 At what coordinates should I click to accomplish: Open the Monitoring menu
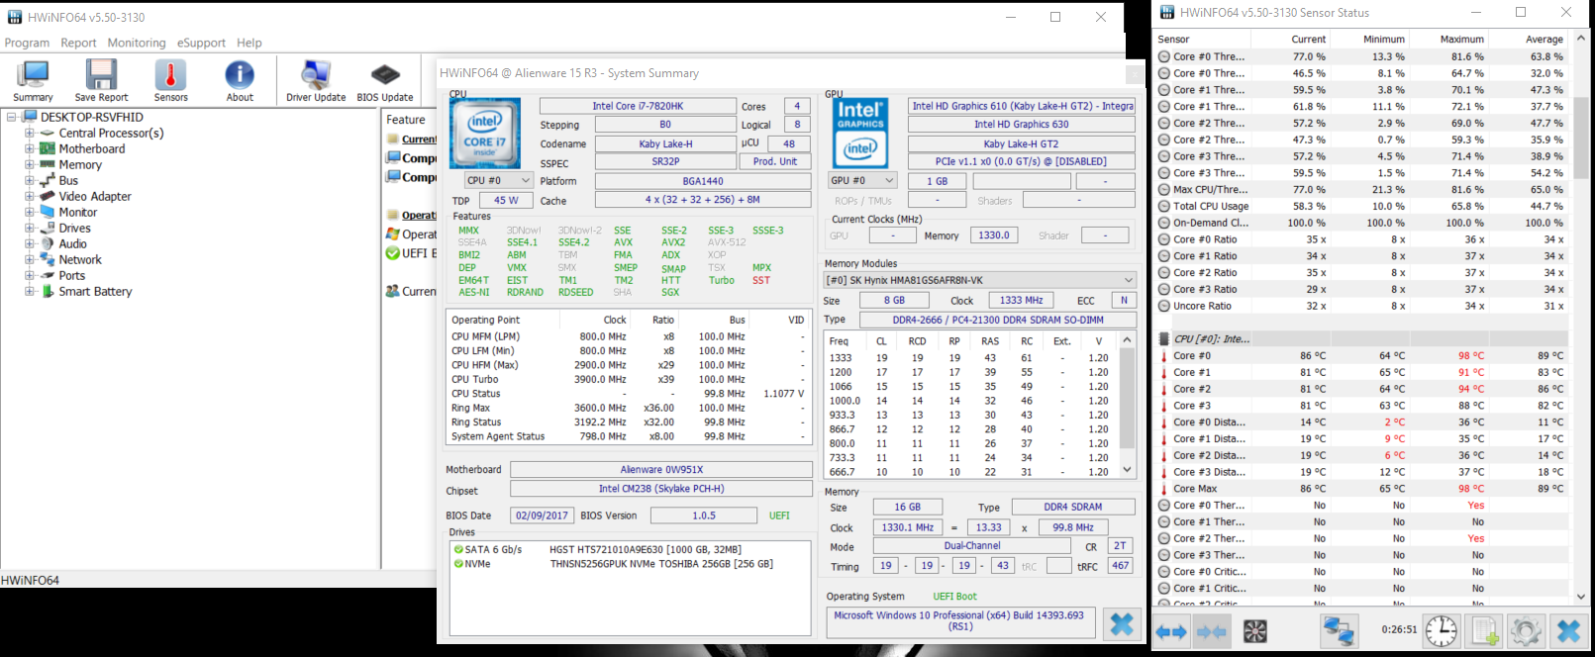[x=137, y=43]
